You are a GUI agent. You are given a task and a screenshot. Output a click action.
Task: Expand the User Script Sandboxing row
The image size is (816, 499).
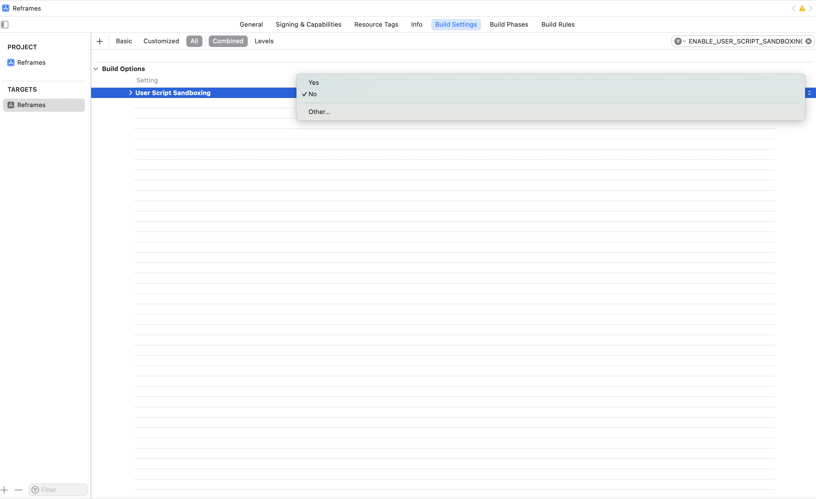(130, 93)
